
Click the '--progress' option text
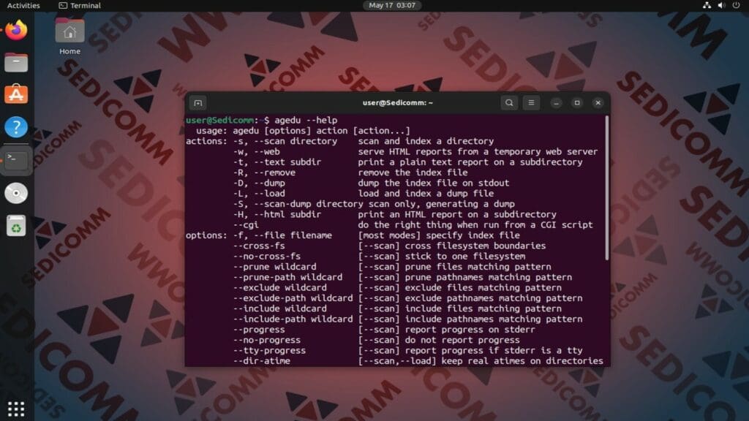[x=259, y=330]
